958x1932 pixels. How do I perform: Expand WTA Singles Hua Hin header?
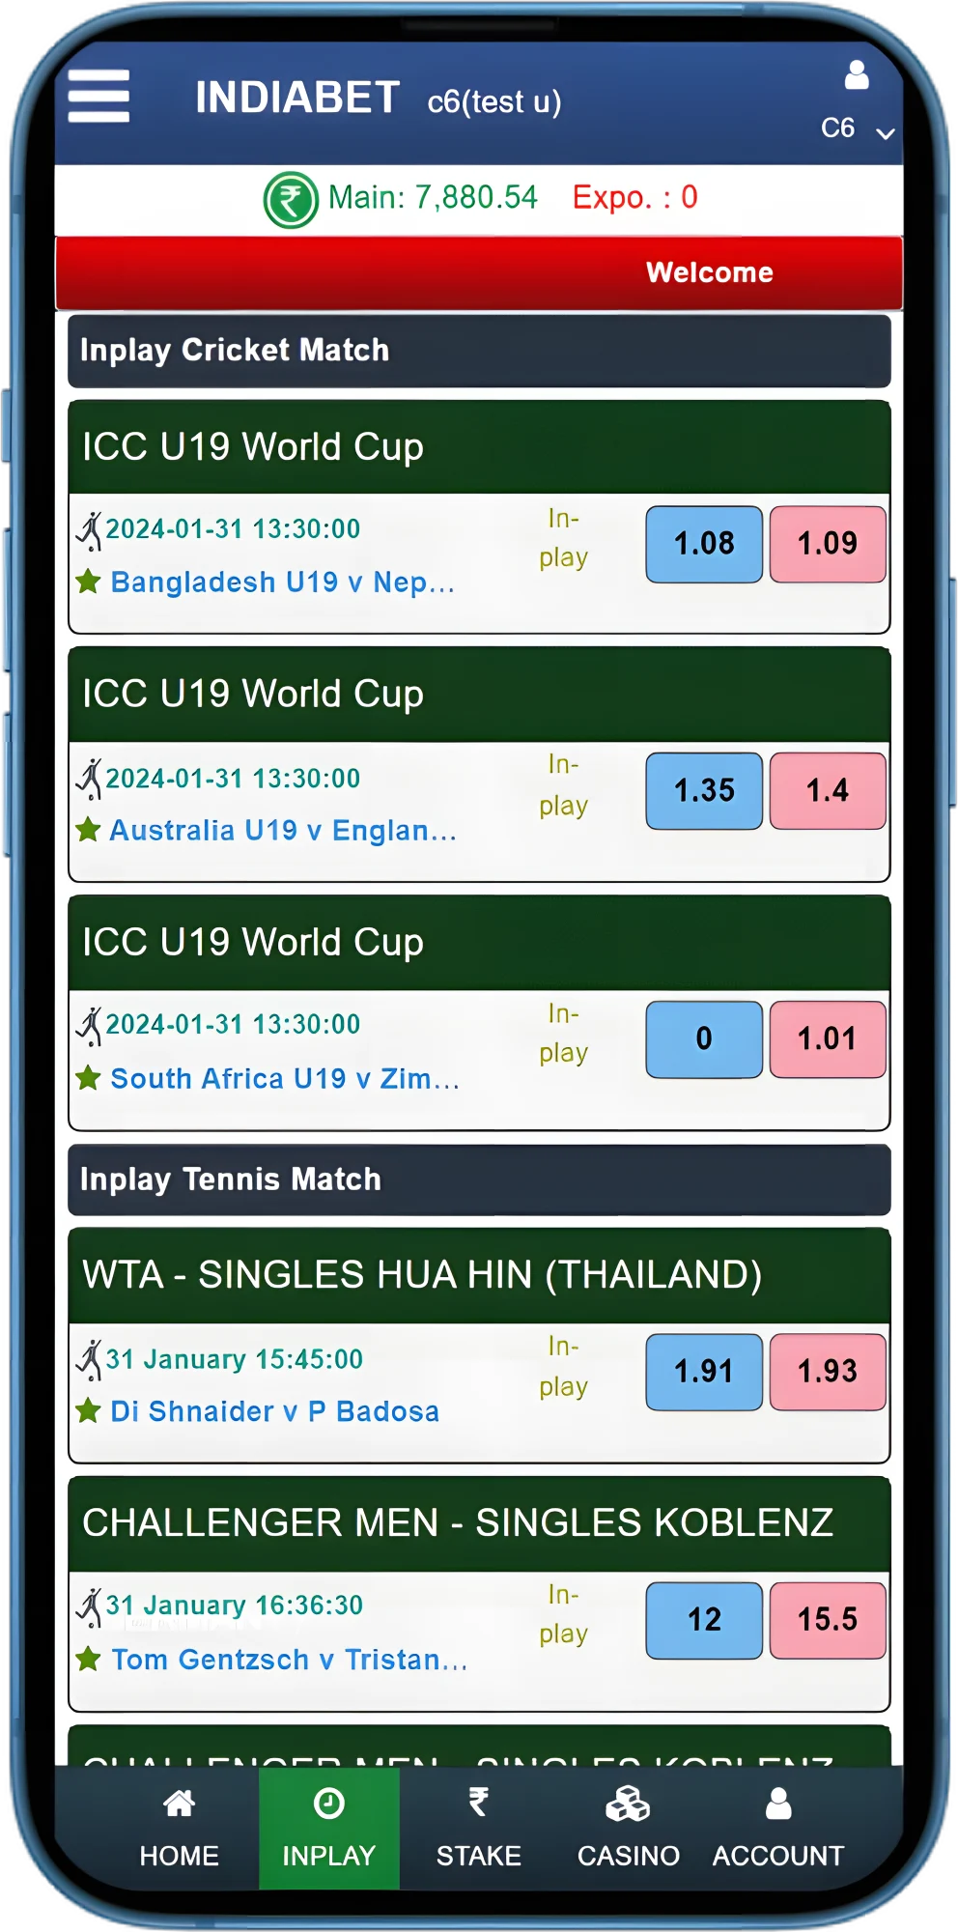click(x=479, y=1275)
